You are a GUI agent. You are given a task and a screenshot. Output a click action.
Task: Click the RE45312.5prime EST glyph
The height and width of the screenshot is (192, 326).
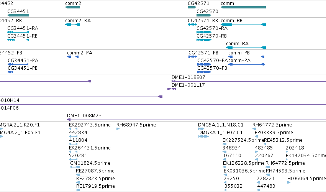[x=265, y=144]
